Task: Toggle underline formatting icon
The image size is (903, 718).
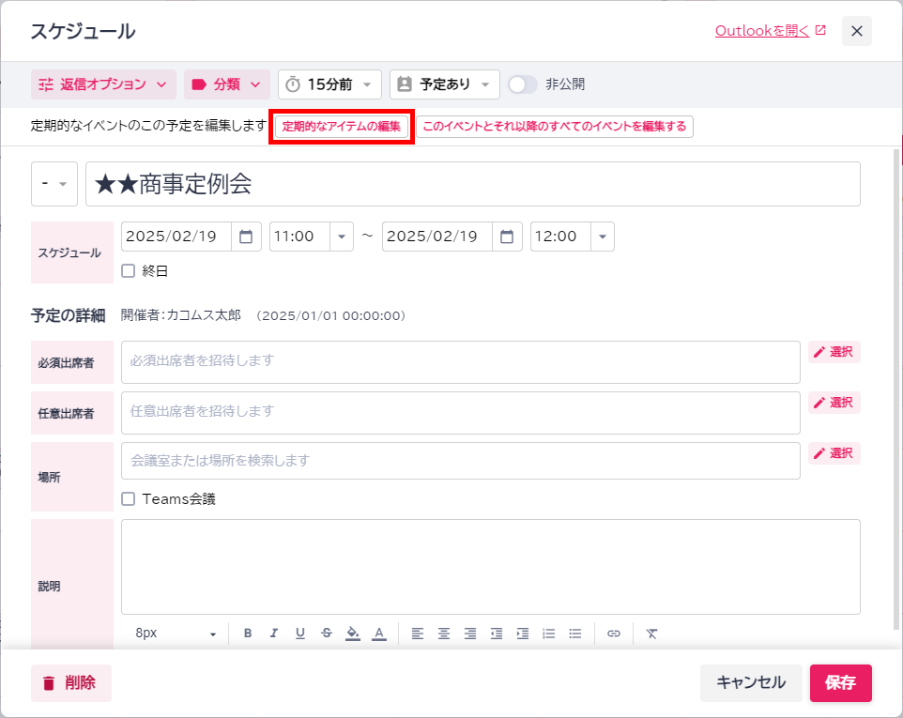Action: 300,634
